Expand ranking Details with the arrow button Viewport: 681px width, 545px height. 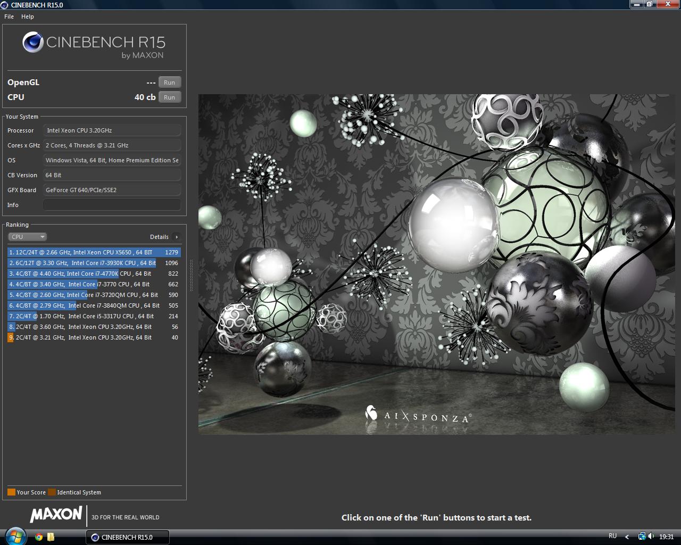click(x=177, y=237)
